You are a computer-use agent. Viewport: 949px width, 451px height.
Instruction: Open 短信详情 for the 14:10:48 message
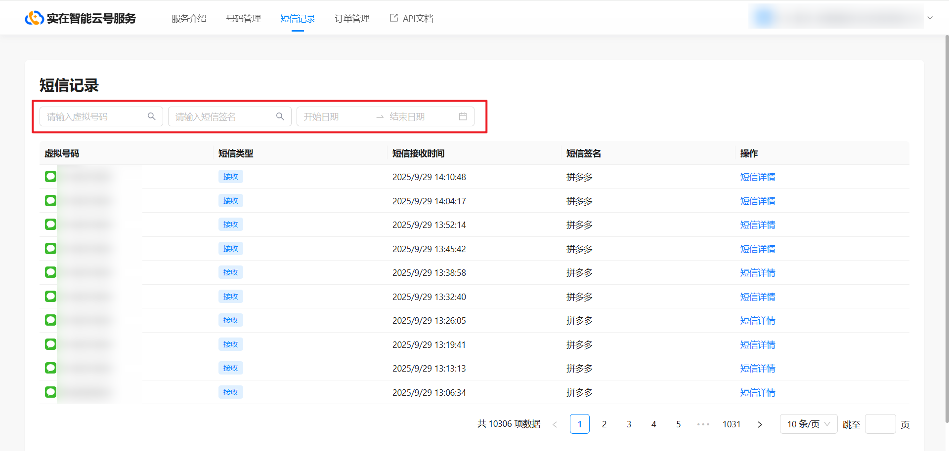click(757, 177)
